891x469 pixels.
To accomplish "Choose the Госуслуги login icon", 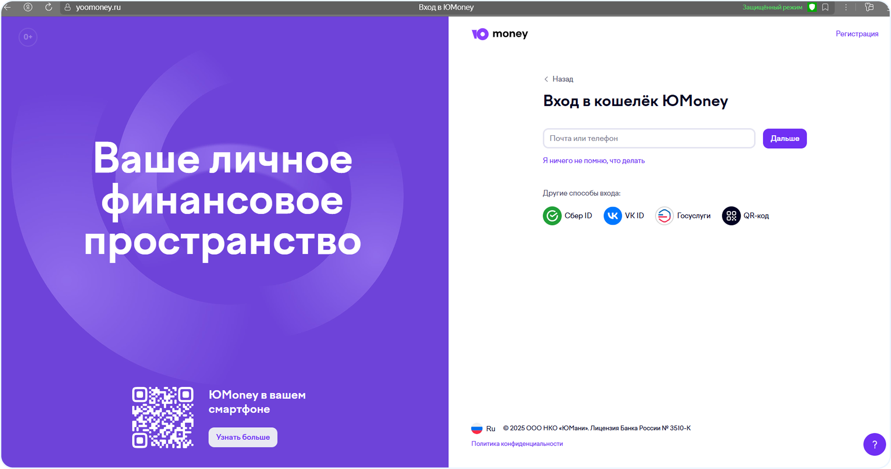I will coord(664,216).
